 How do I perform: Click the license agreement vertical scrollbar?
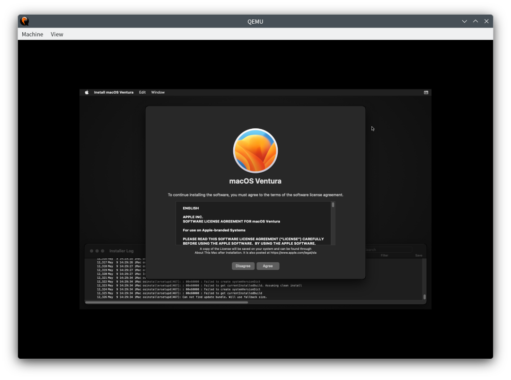(333, 223)
